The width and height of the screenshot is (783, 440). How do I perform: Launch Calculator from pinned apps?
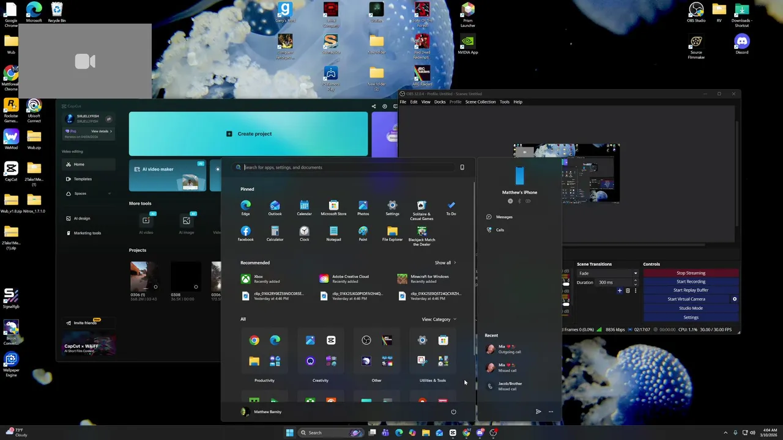275,233
